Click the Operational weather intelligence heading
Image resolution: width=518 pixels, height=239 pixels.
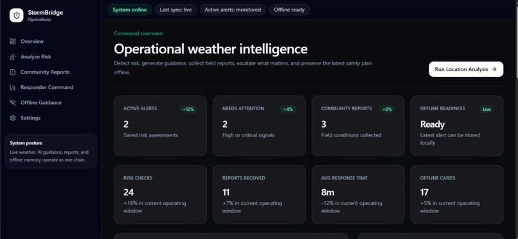click(x=210, y=49)
